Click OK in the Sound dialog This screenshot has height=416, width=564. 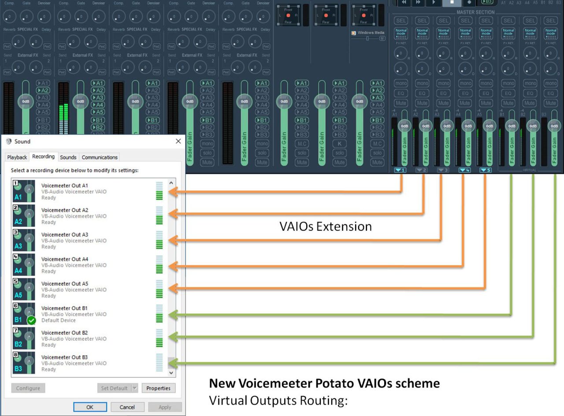click(90, 407)
